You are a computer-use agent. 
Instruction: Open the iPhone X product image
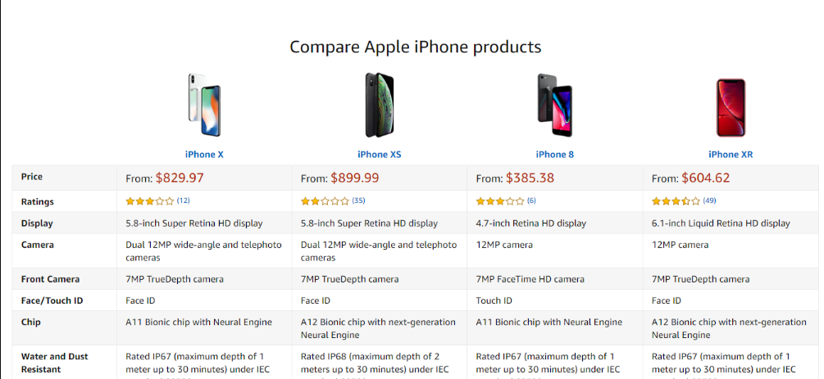[204, 105]
